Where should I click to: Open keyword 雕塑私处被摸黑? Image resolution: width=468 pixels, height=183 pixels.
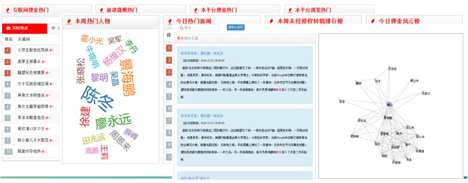31,73
